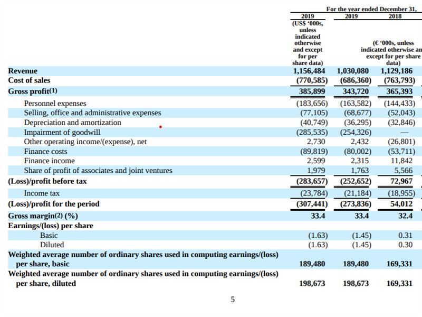This screenshot has height=317, width=422.
Task: Click the "Basic" row label
Action: click(49, 235)
